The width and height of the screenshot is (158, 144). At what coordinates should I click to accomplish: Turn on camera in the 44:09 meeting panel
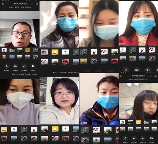pyautogui.click(x=134, y=138)
